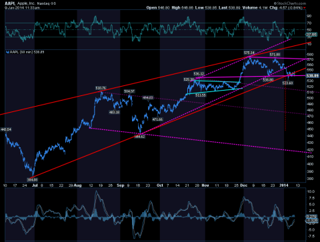
Task: Click the Nov label on the date axis
Action: pos(205,185)
